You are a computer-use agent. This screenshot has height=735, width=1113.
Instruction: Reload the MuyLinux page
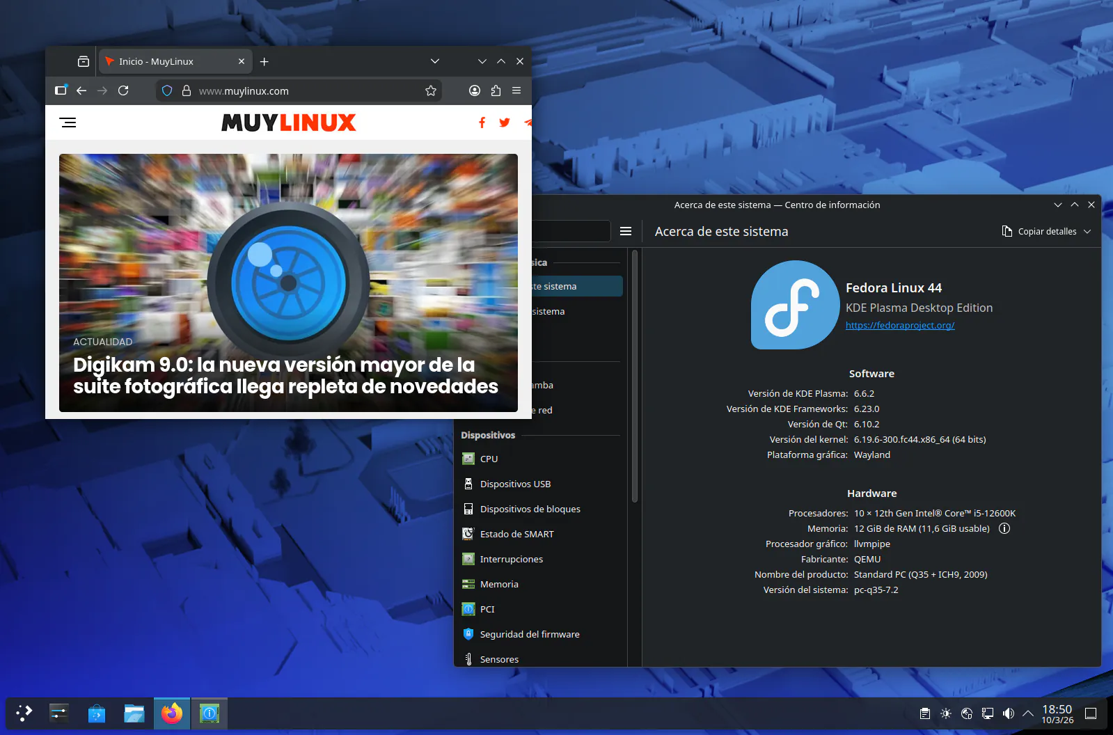(x=123, y=90)
